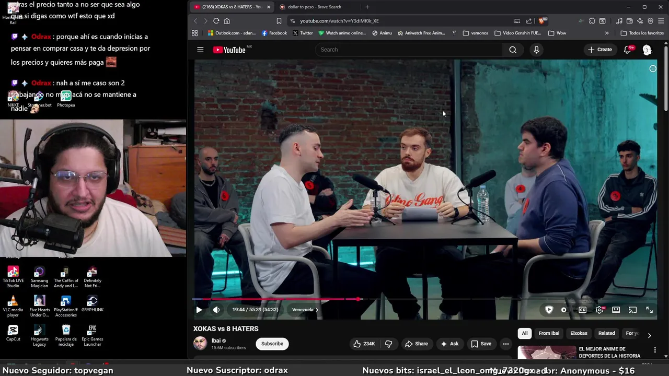The width and height of the screenshot is (669, 376).
Task: Open the browser apps grid icon
Action: 195,33
